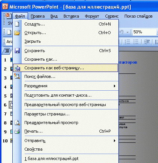
Task: Choose Подготовить для компакт-диска...
Action: [x=66, y=95]
